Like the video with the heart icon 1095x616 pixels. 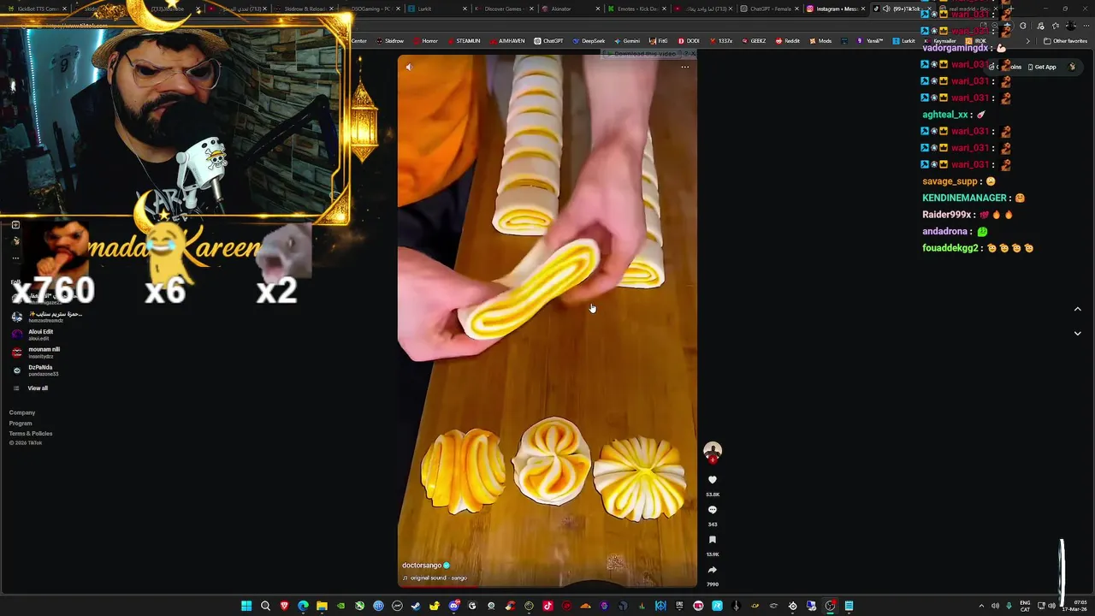pos(713,480)
